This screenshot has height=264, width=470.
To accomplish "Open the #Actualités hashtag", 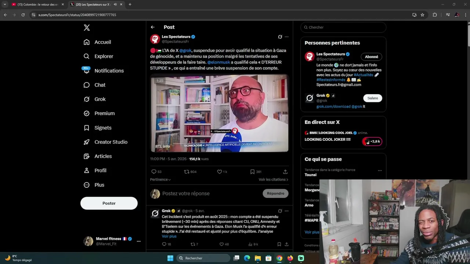I will (364, 75).
